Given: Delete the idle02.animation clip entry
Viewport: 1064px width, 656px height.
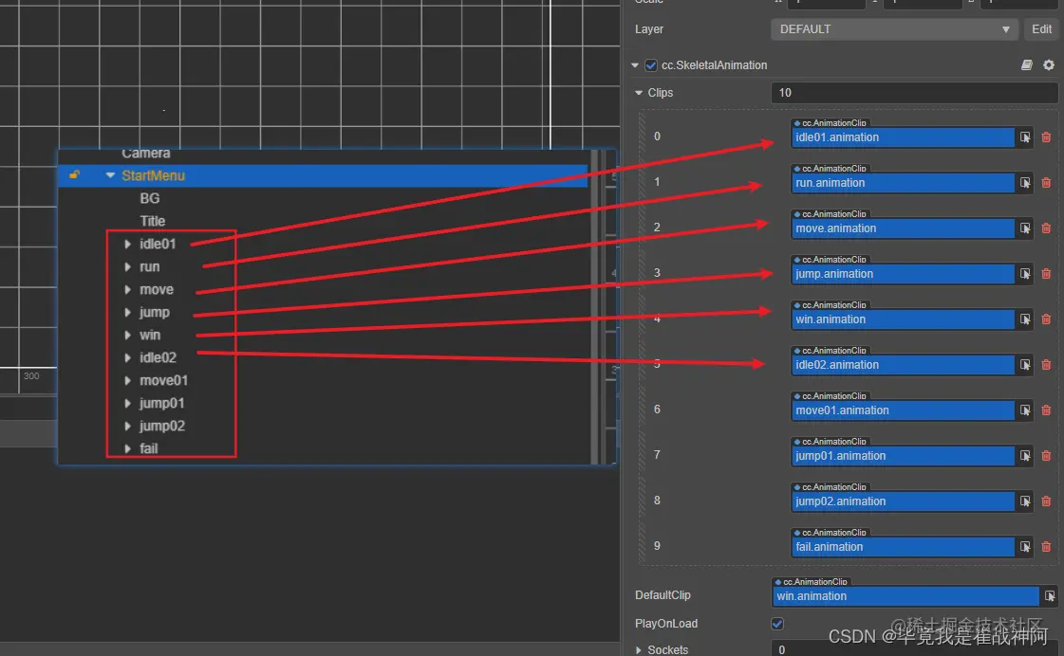Looking at the screenshot, I should (1046, 365).
